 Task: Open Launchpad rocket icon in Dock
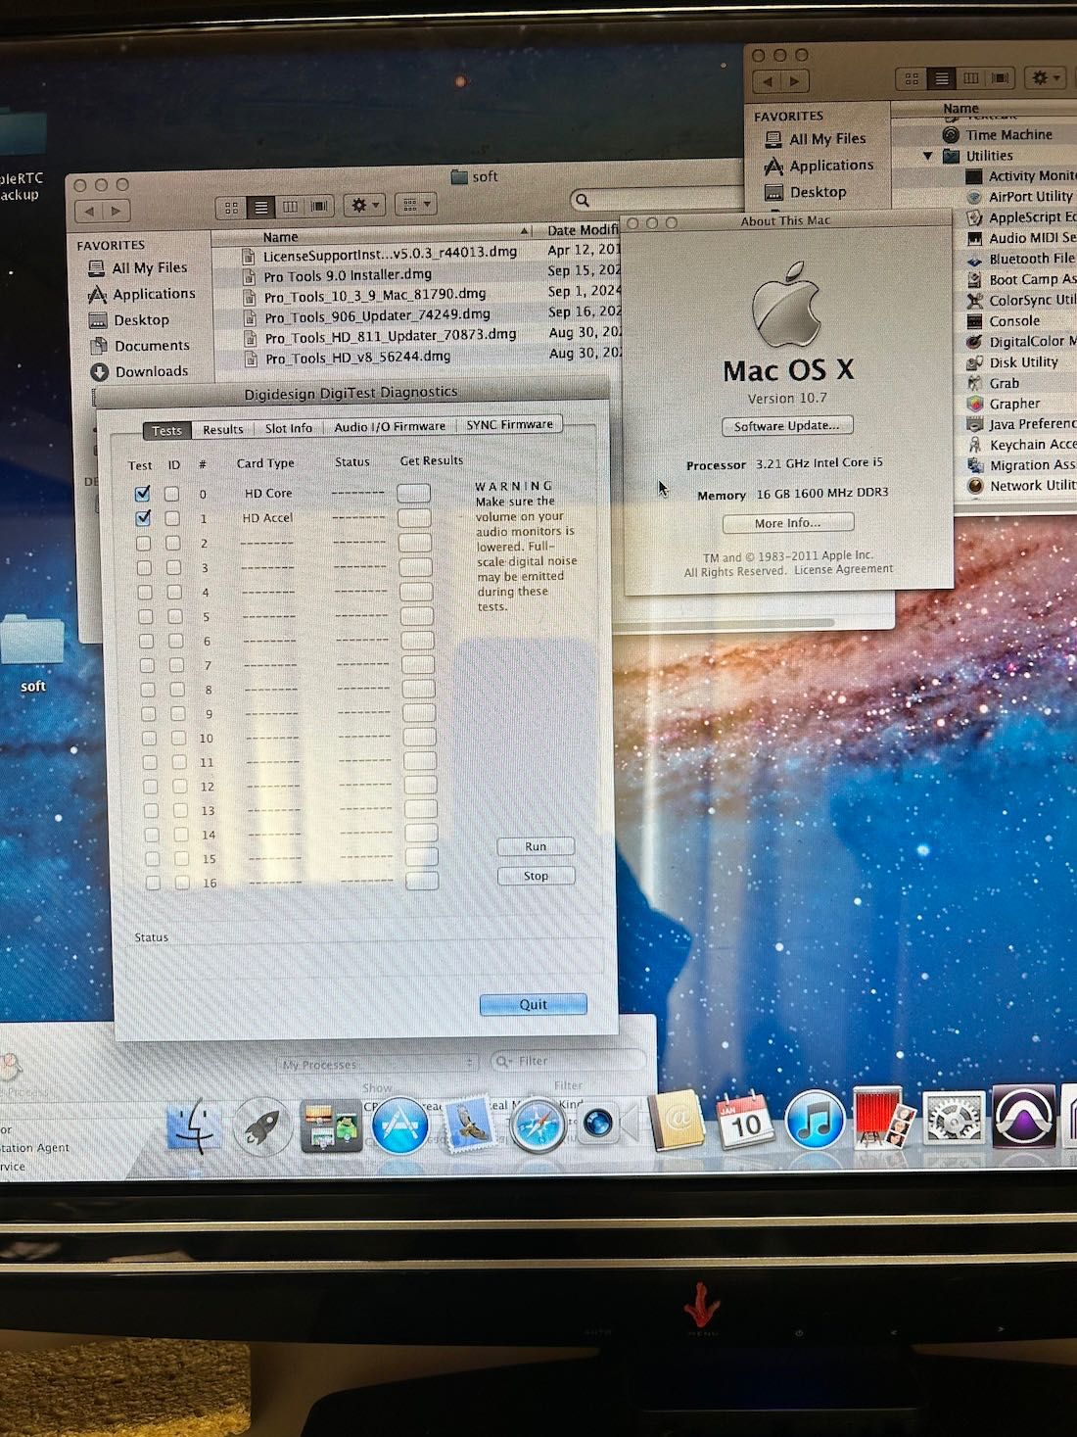click(x=262, y=1125)
